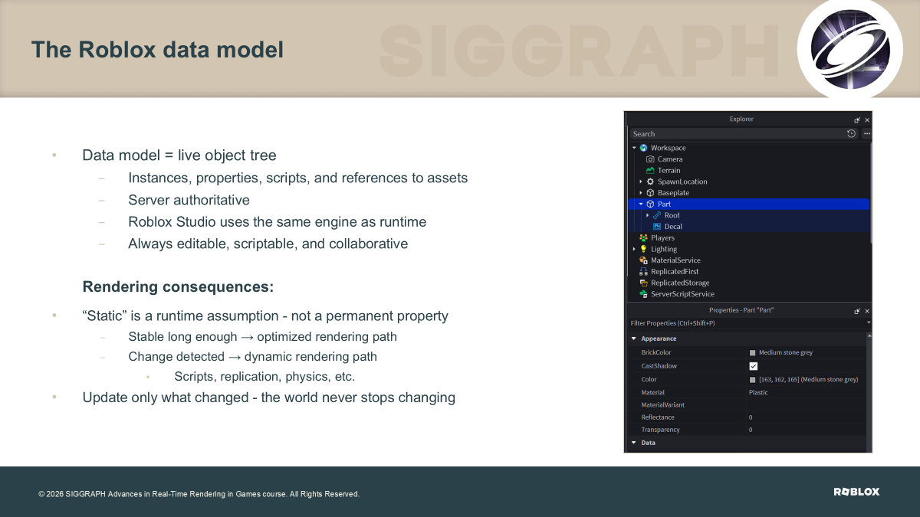The image size is (920, 517).
Task: Click the ReplicatedFirst icon
Action: pos(643,272)
